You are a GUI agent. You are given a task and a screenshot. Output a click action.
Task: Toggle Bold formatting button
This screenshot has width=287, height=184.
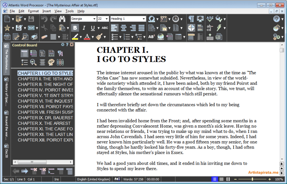point(75,28)
